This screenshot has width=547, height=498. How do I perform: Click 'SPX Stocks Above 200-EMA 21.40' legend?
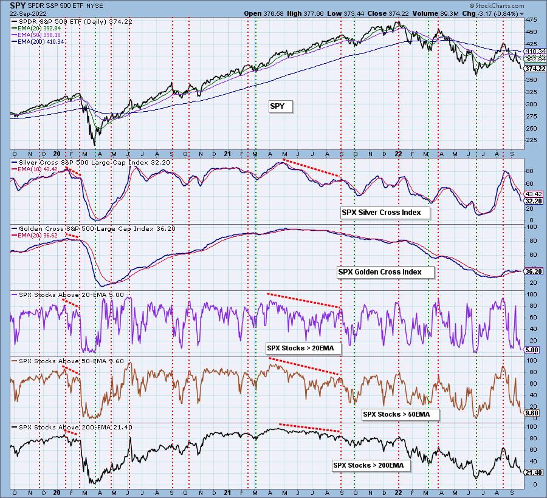coord(72,428)
